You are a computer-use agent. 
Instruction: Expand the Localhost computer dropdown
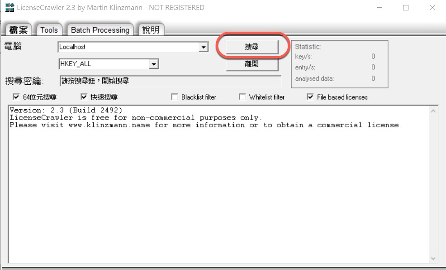click(x=204, y=47)
